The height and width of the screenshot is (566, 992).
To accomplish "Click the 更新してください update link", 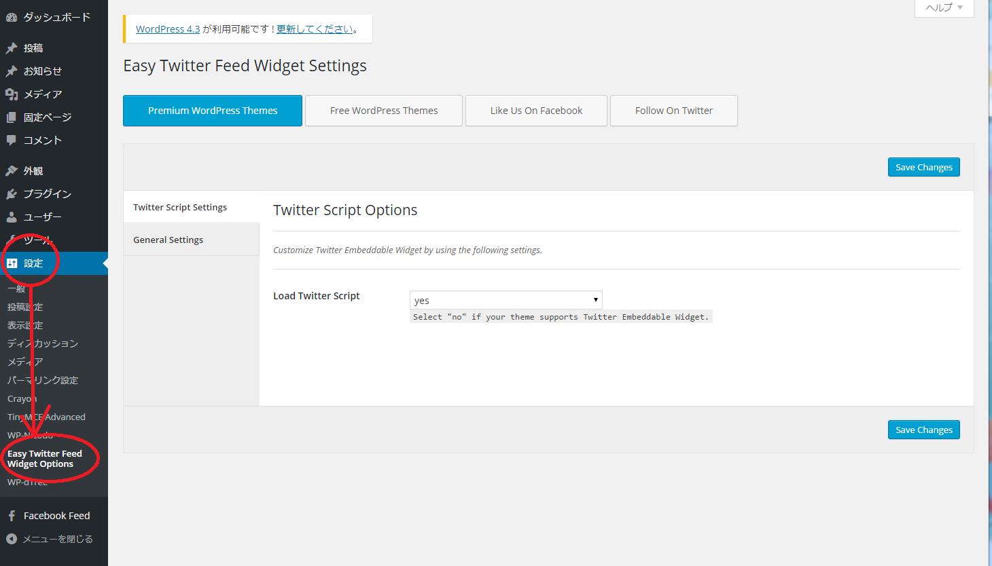I will (315, 29).
